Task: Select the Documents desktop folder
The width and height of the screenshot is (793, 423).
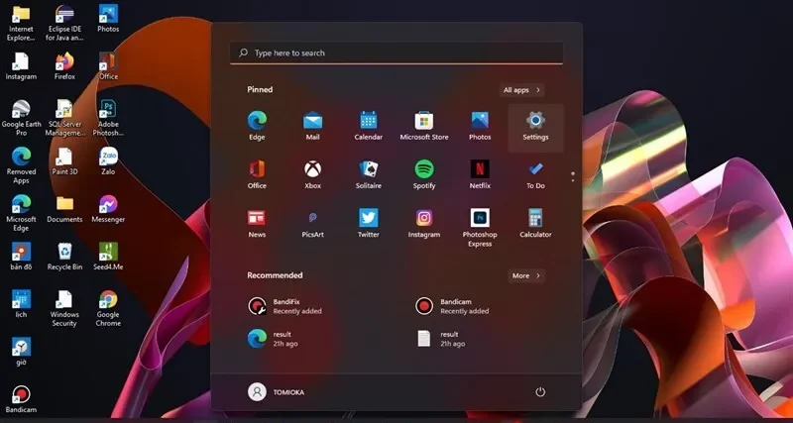Action: (64, 209)
